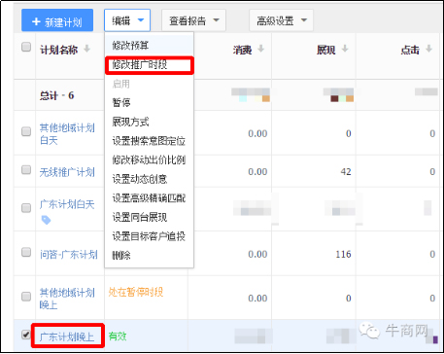This screenshot has width=444, height=354.
Task: Click the 展现 column header
Action: [x=326, y=50]
